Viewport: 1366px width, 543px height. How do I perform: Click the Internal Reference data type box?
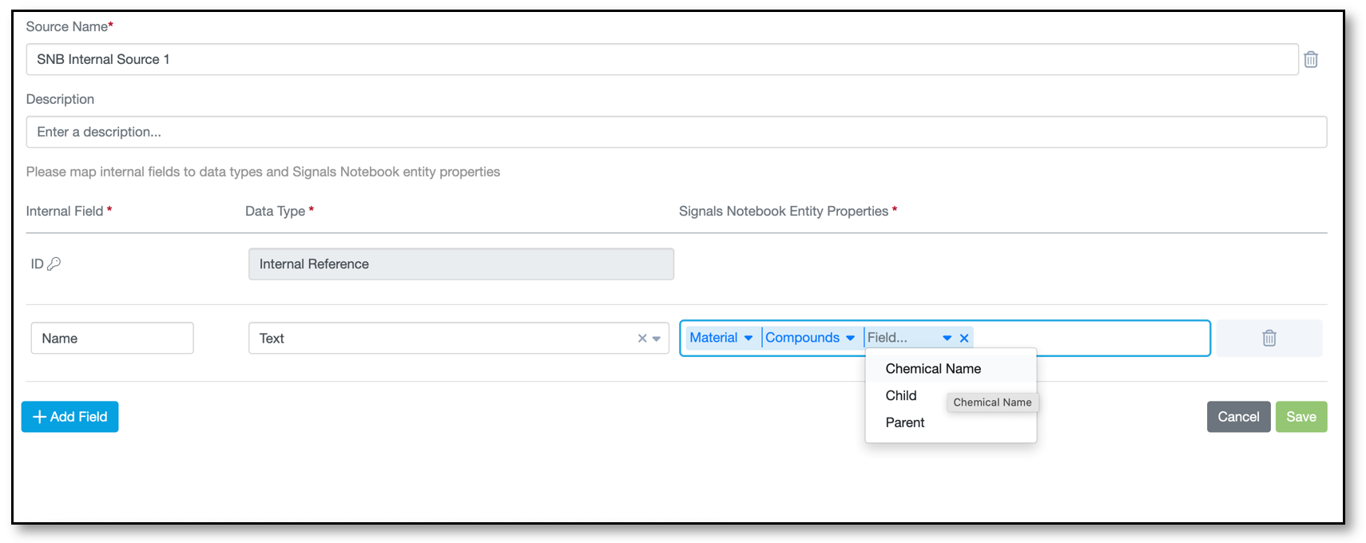(461, 264)
